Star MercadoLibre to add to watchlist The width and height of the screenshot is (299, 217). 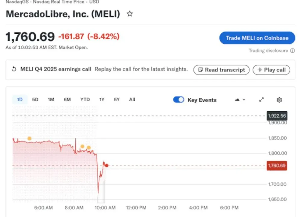130,14
